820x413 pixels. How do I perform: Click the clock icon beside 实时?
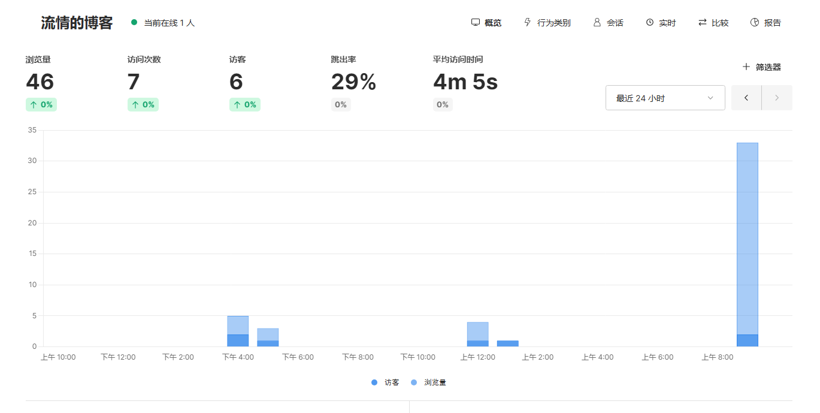click(x=649, y=23)
